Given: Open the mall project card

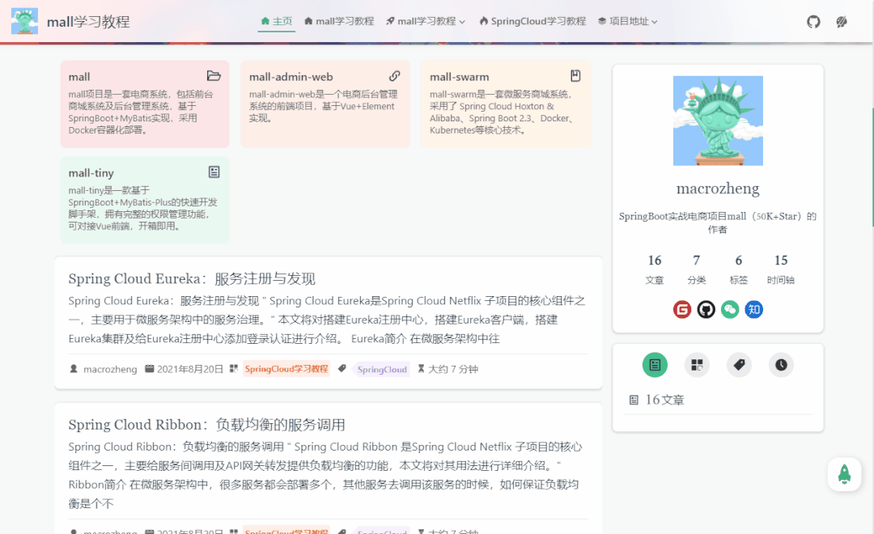Looking at the screenshot, I should coord(145,104).
